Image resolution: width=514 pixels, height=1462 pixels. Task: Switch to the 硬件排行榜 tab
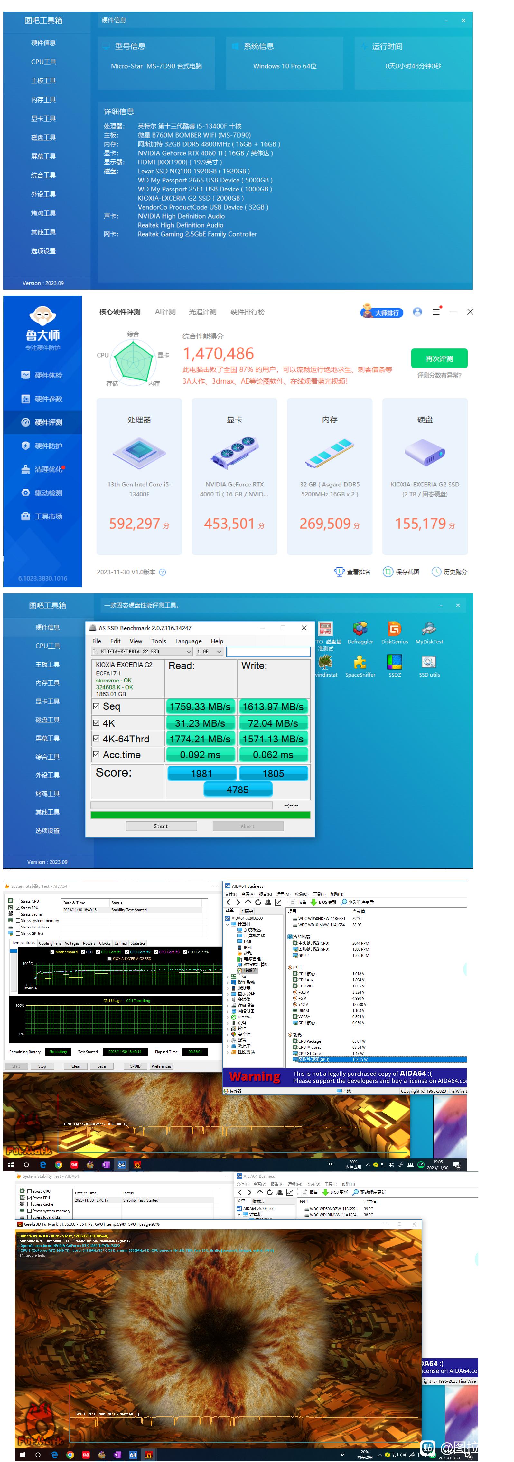pos(247,312)
